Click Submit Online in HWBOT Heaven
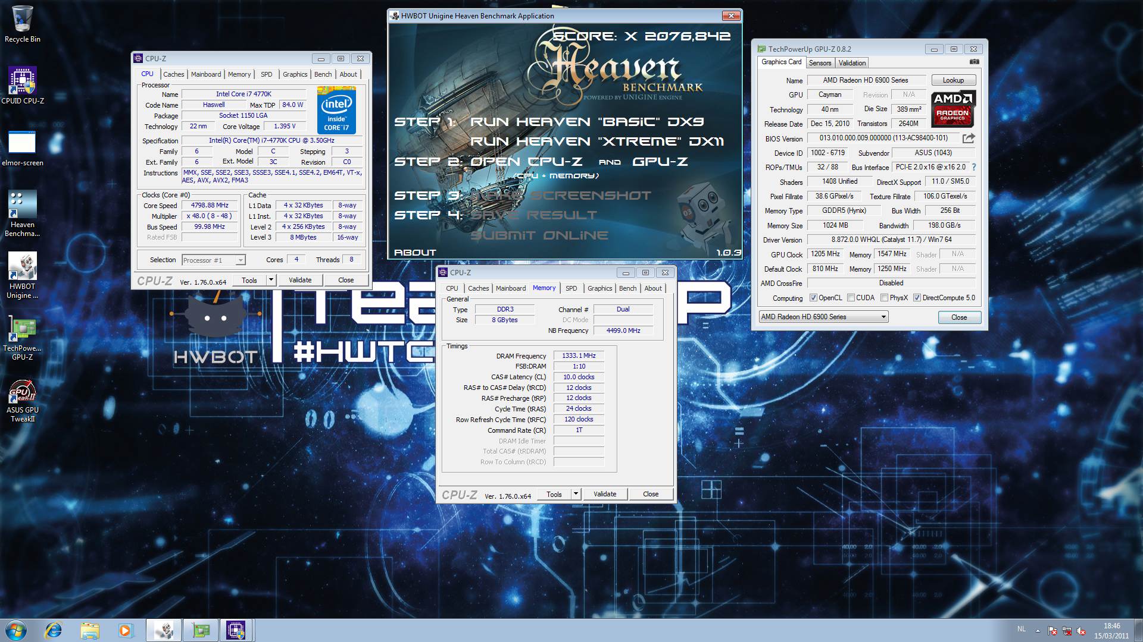The height and width of the screenshot is (642, 1143). [x=539, y=235]
